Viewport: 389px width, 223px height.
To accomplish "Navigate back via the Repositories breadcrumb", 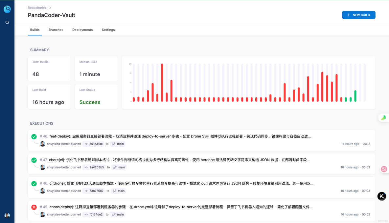I will [37, 8].
